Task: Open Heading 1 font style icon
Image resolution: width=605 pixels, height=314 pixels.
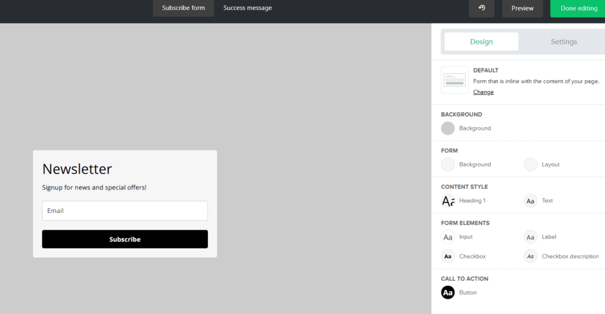Action: (x=448, y=201)
